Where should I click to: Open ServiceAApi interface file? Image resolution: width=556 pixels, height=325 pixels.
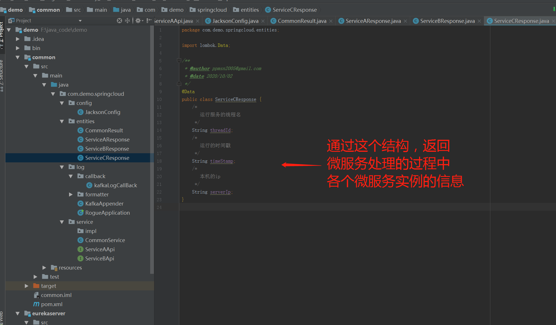100,249
